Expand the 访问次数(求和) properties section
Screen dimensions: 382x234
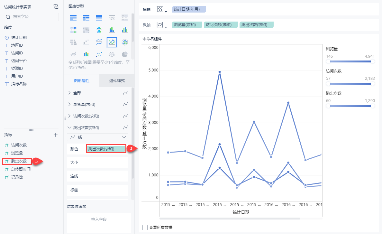pyautogui.click(x=69, y=116)
